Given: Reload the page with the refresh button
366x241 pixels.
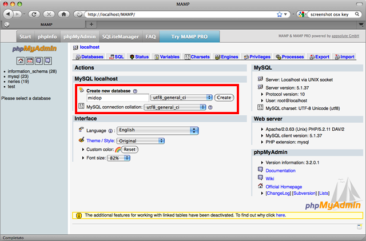Looking at the screenshot, I should click(x=34, y=14).
